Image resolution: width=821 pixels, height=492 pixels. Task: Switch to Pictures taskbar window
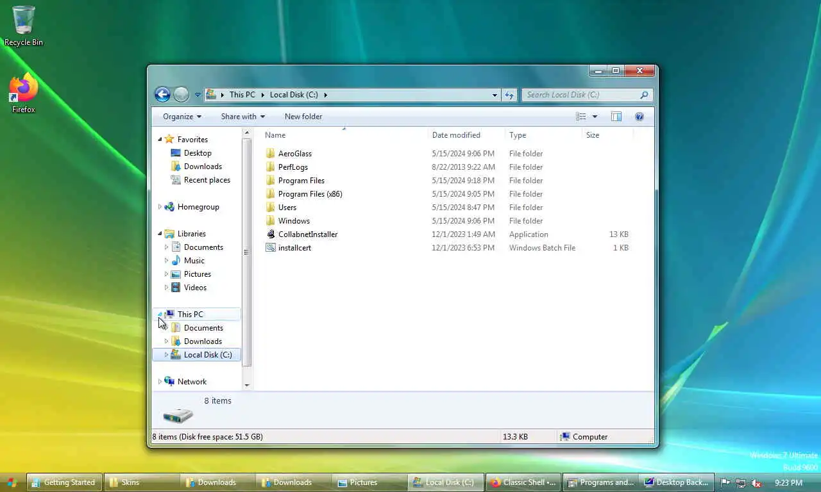coord(370,482)
